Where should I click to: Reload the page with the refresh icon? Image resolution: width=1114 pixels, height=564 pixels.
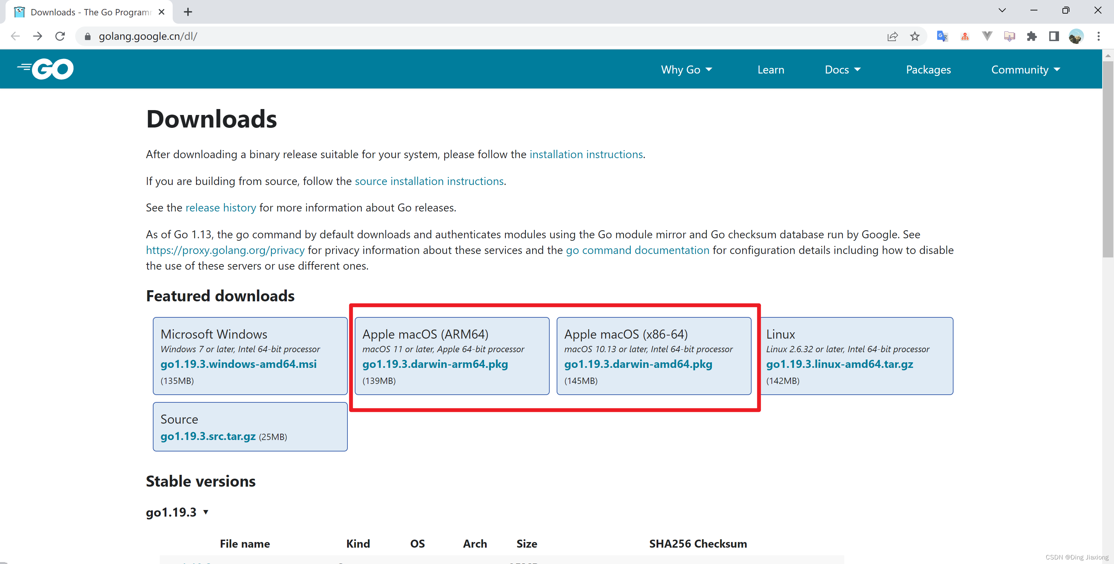tap(60, 36)
